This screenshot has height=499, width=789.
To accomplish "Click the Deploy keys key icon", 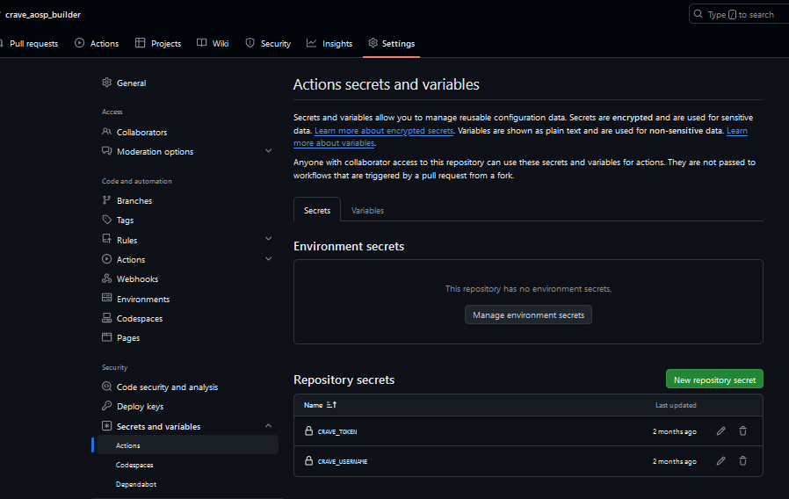I will pos(106,406).
